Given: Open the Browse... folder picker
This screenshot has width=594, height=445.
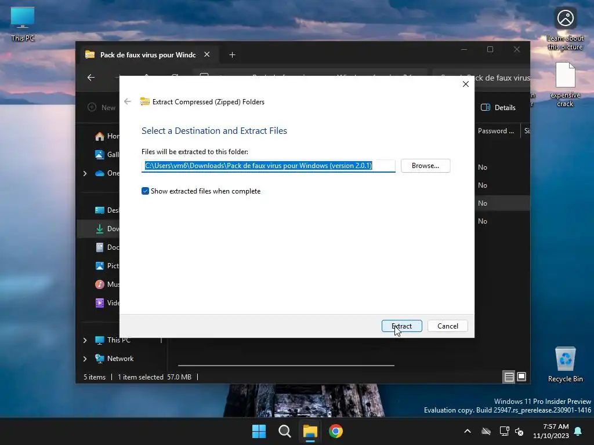Looking at the screenshot, I should coord(425,166).
